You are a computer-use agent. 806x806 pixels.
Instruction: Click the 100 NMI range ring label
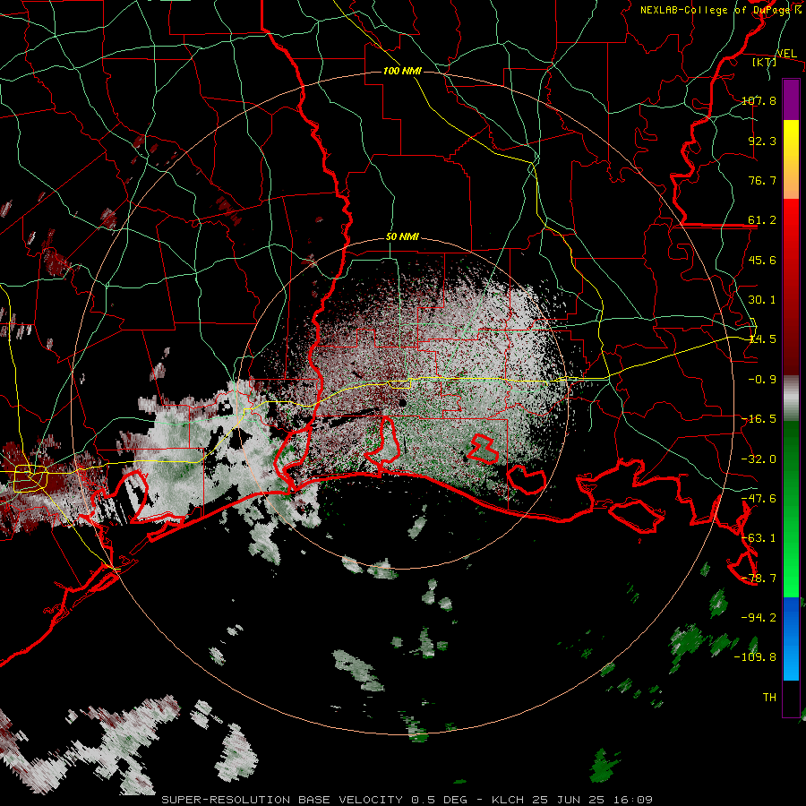(402, 71)
